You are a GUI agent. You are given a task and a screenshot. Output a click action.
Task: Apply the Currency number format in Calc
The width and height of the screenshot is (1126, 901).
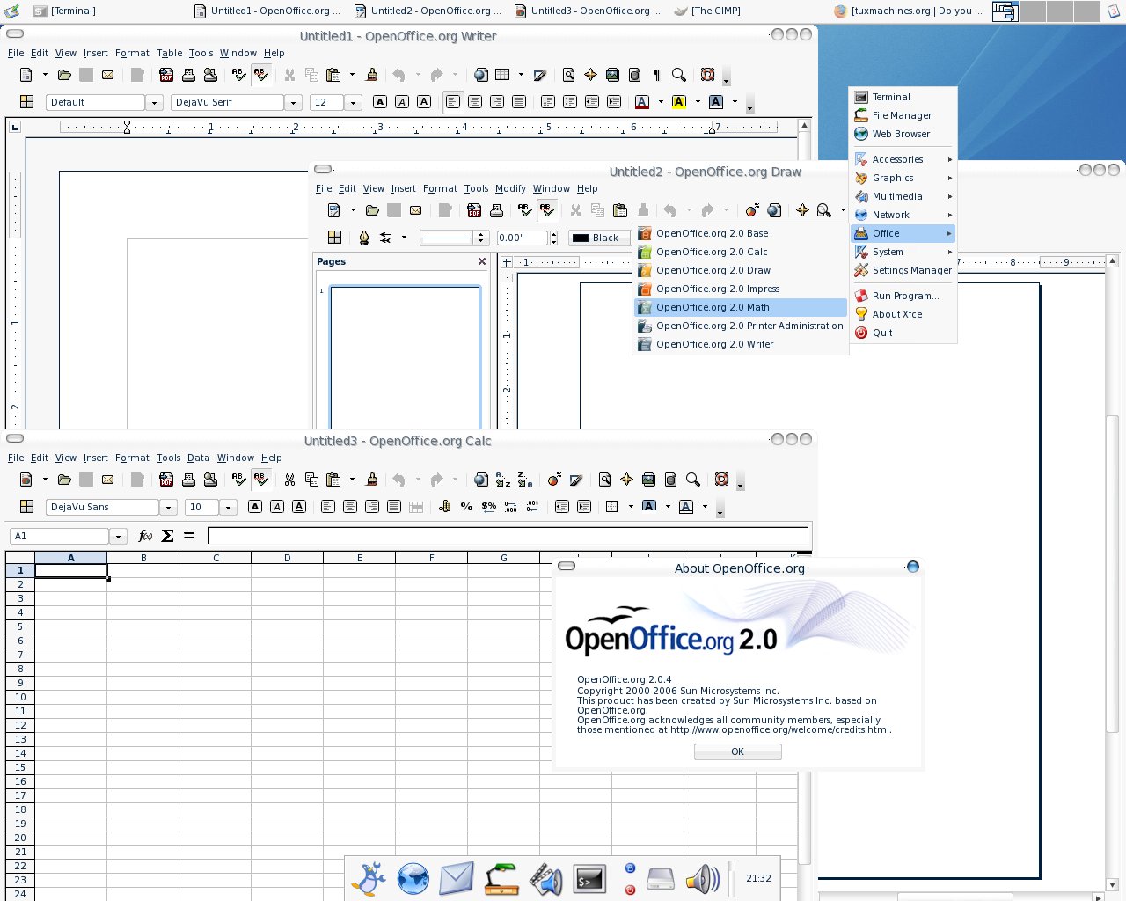444,507
